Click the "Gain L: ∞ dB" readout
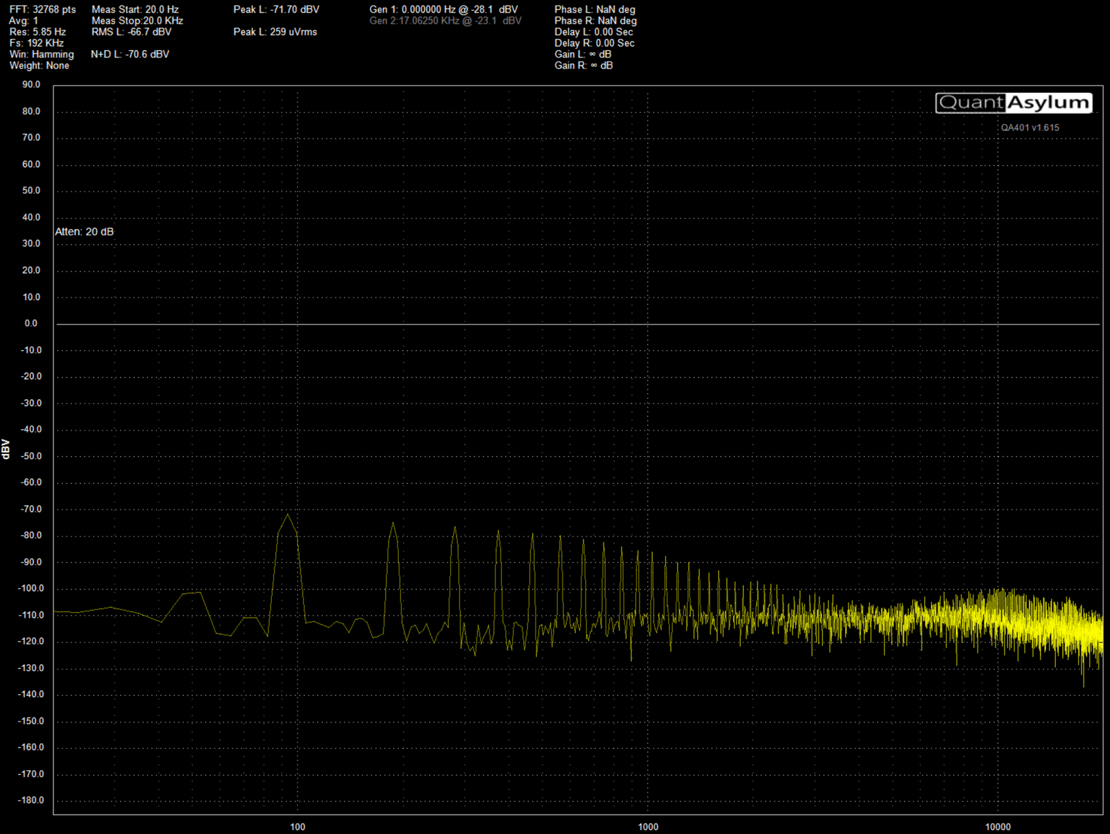The width and height of the screenshot is (1110, 834). click(583, 54)
